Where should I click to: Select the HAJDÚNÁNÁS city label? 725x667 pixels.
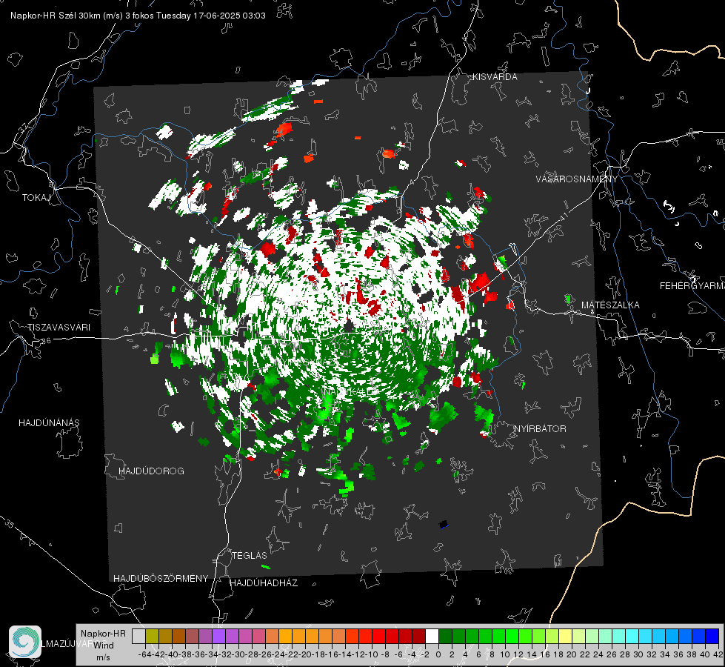point(49,422)
